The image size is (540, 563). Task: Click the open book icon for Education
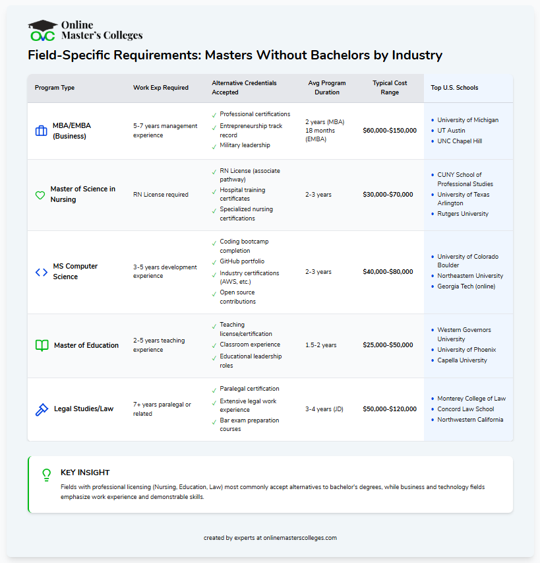41,345
